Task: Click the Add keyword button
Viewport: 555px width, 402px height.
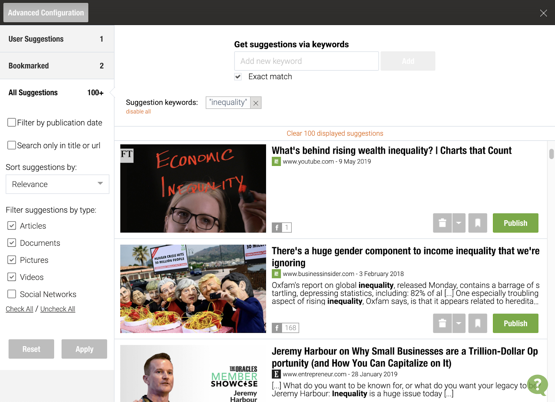Action: click(408, 61)
